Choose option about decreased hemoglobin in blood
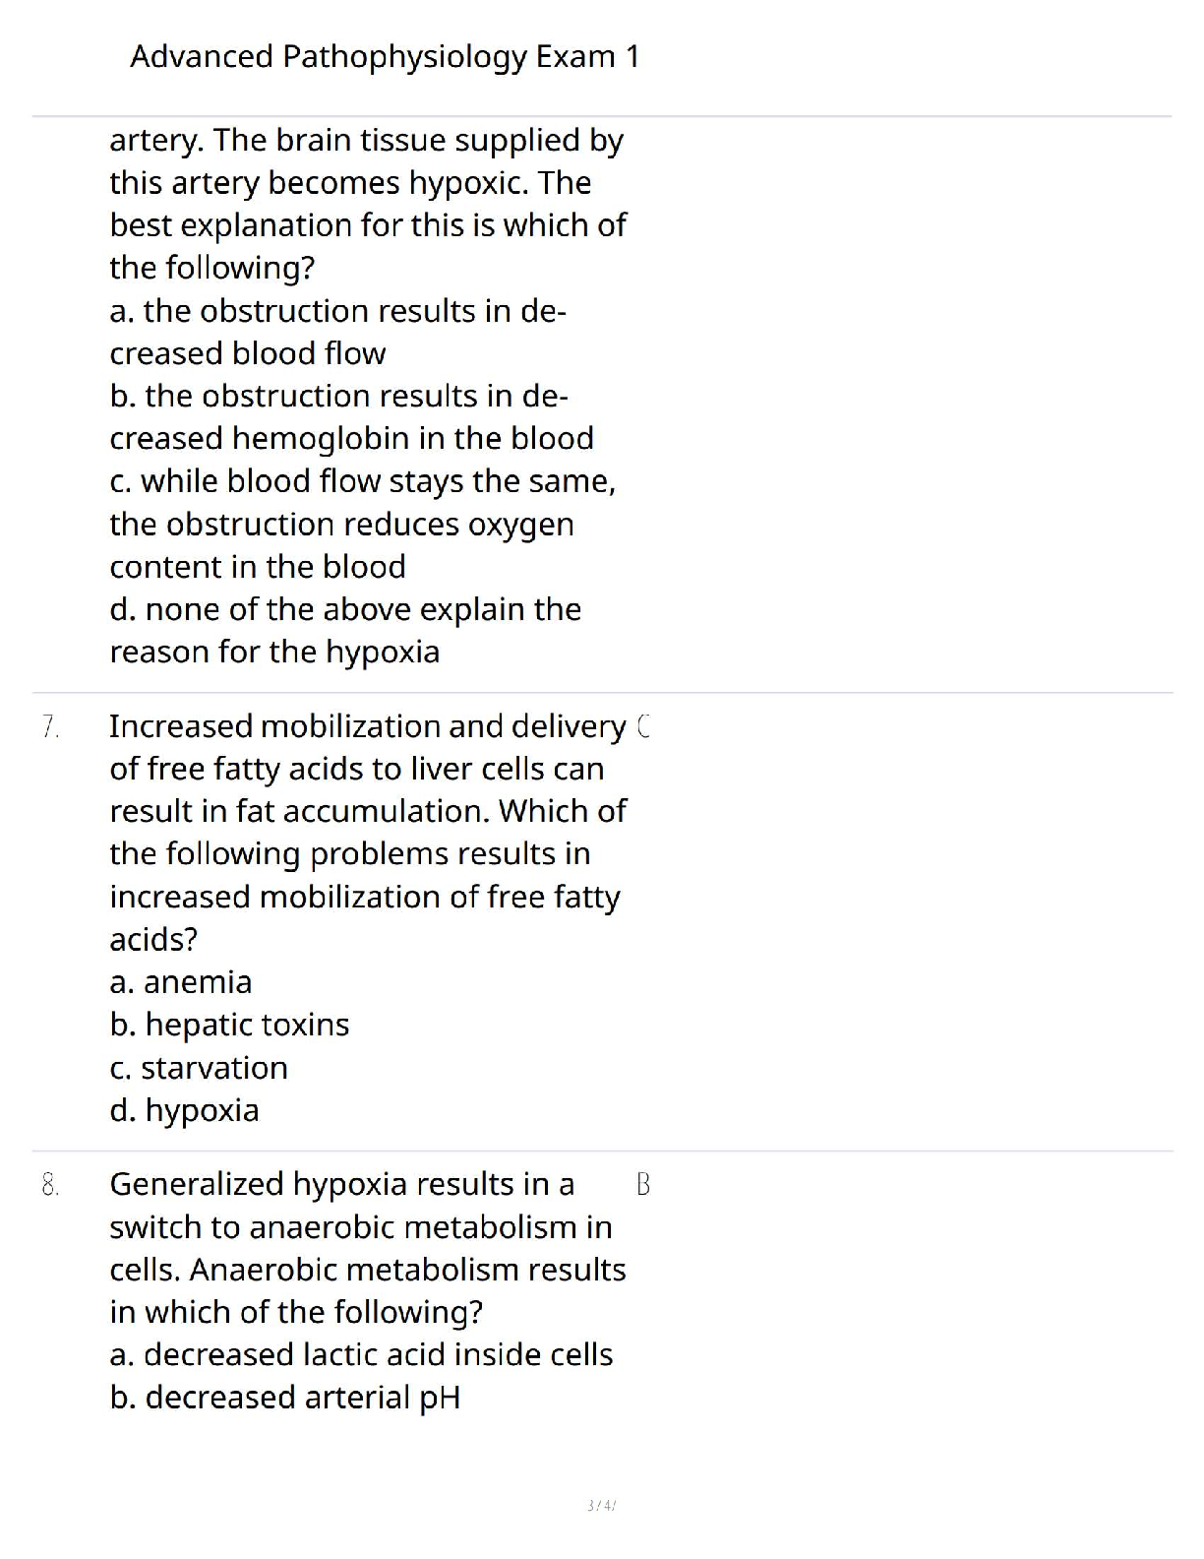1204x1559 pixels. coord(351,417)
